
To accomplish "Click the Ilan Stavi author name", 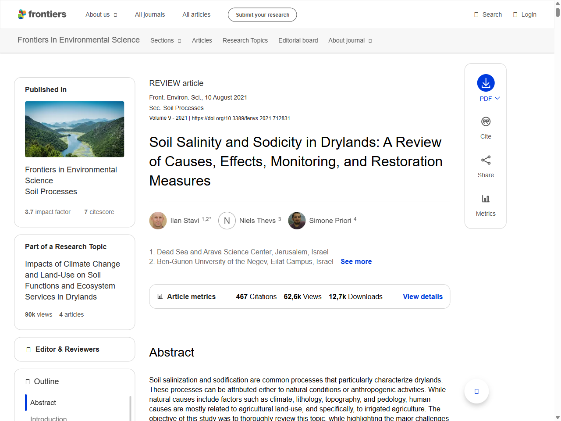I will click(x=185, y=221).
